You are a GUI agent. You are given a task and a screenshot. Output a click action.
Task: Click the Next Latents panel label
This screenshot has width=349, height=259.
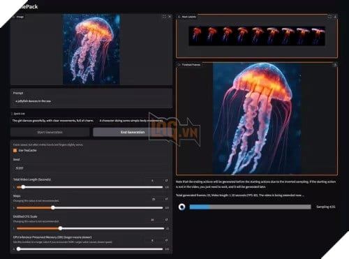point(187,17)
